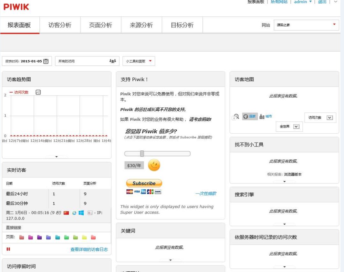This screenshot has height=272, width=344.
Task: Open the dark purple page folder icon
Action: point(39,237)
